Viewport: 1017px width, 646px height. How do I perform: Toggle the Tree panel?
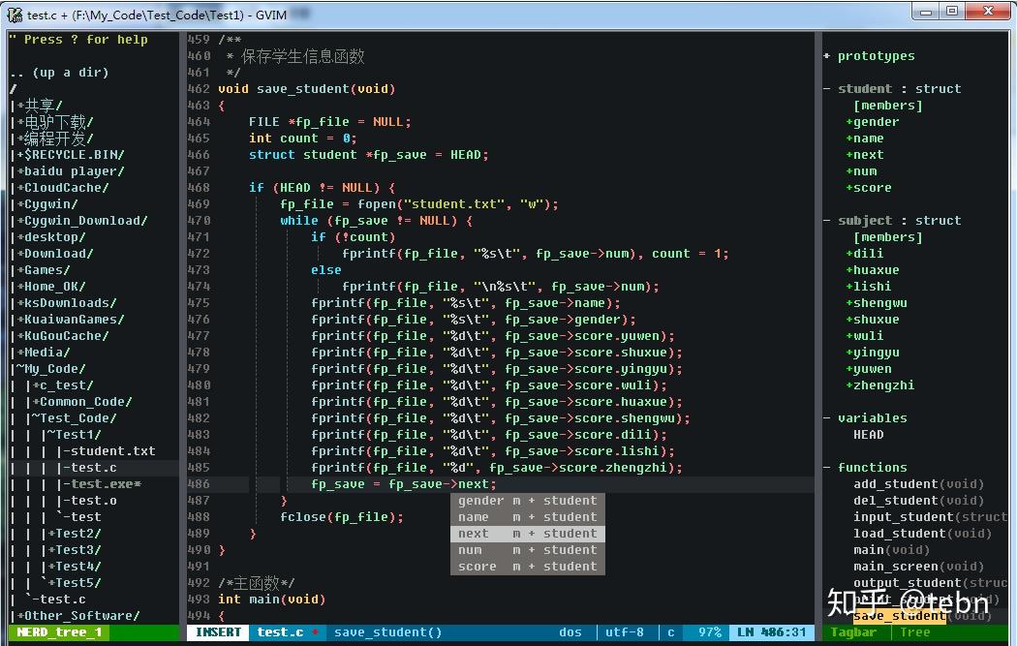914,631
